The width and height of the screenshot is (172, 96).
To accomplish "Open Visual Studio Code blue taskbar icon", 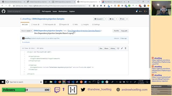I will (73, 82).
